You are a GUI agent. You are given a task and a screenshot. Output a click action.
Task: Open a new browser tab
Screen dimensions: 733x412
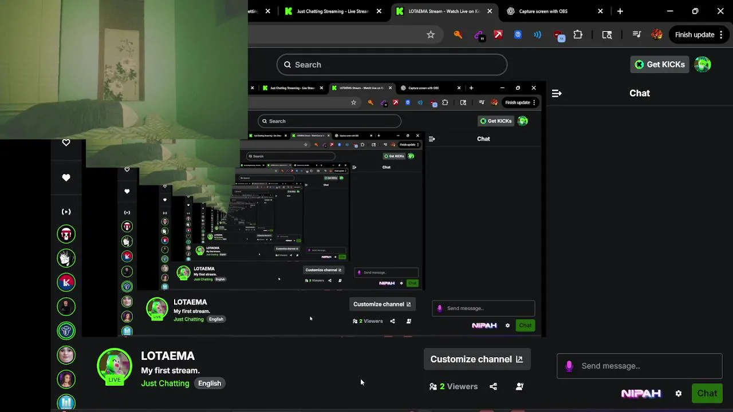click(620, 11)
